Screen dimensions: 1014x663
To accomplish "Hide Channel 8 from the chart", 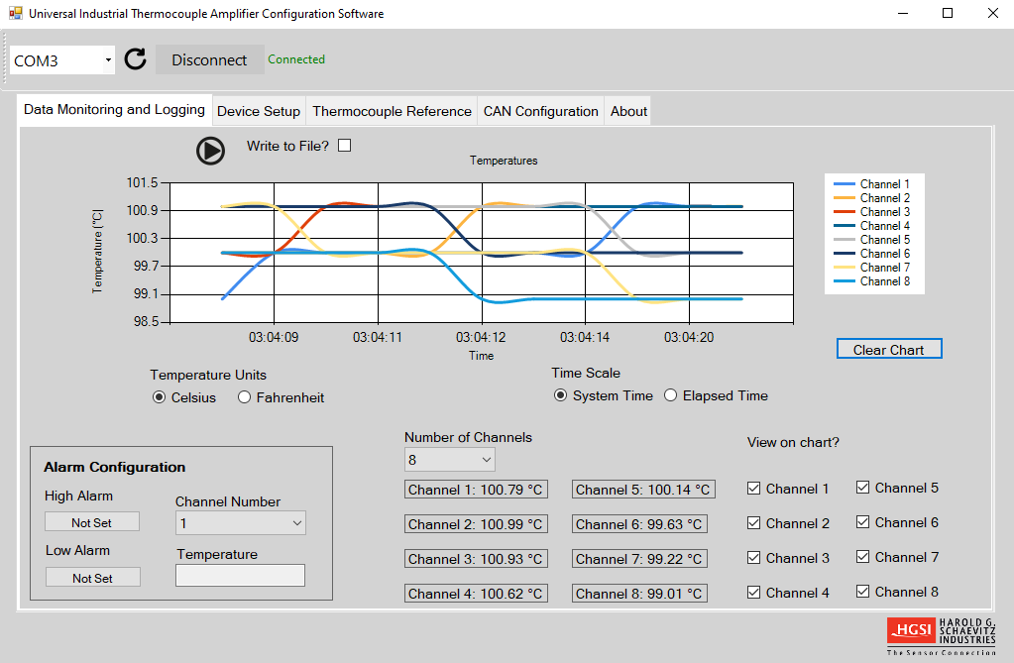I will tap(862, 592).
